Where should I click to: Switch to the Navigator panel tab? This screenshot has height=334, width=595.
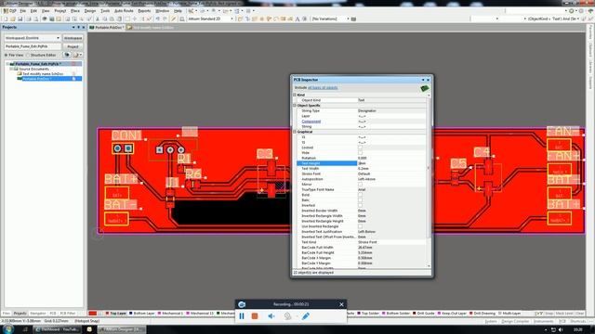tap(37, 314)
